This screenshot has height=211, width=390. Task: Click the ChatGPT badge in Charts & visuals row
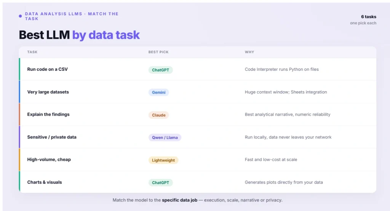(x=160, y=183)
